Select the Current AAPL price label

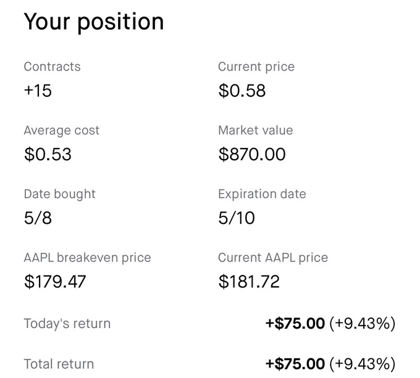273,258
